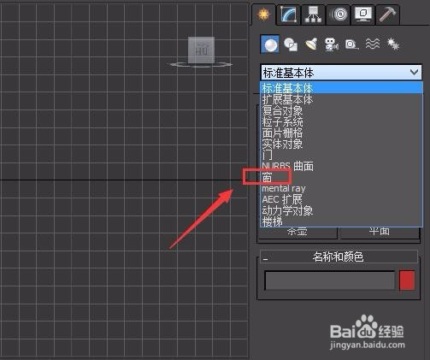Click the object name input field

tap(330, 280)
